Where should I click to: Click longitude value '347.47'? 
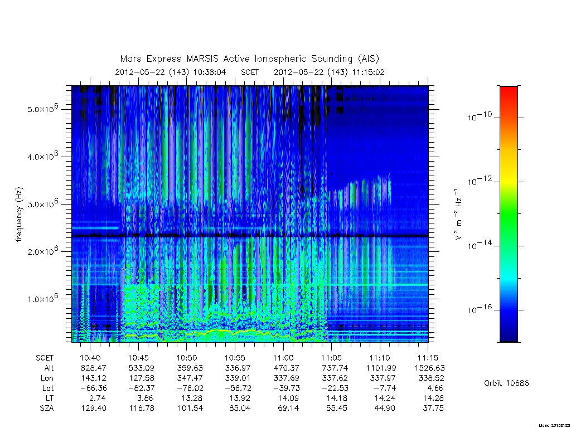[x=190, y=378]
